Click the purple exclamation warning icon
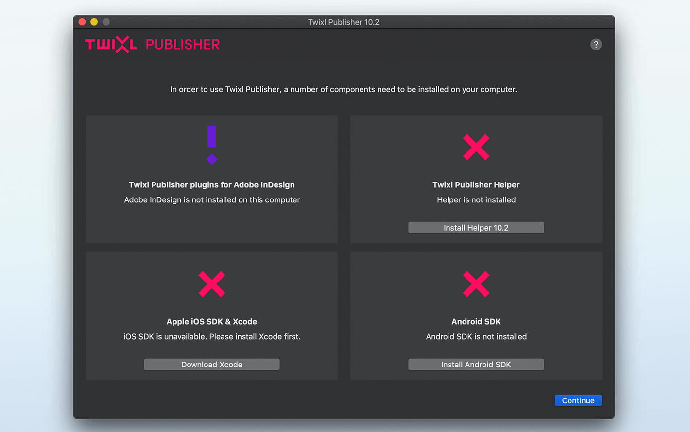Image resolution: width=690 pixels, height=432 pixels. coord(212,145)
